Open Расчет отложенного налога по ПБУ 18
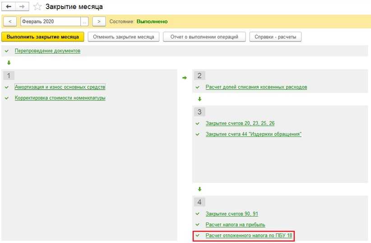This screenshot has height=243, width=371. click(x=249, y=235)
